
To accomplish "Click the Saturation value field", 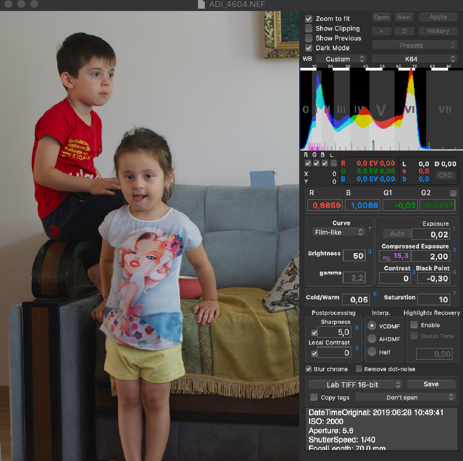I will [x=433, y=299].
